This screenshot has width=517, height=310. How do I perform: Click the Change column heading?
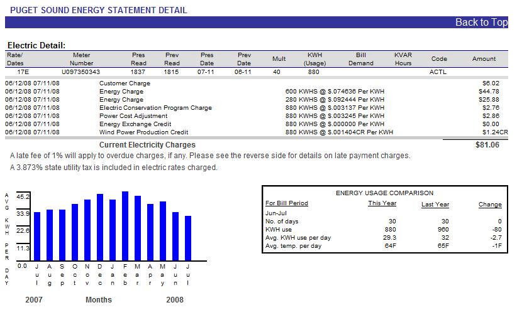pos(489,204)
